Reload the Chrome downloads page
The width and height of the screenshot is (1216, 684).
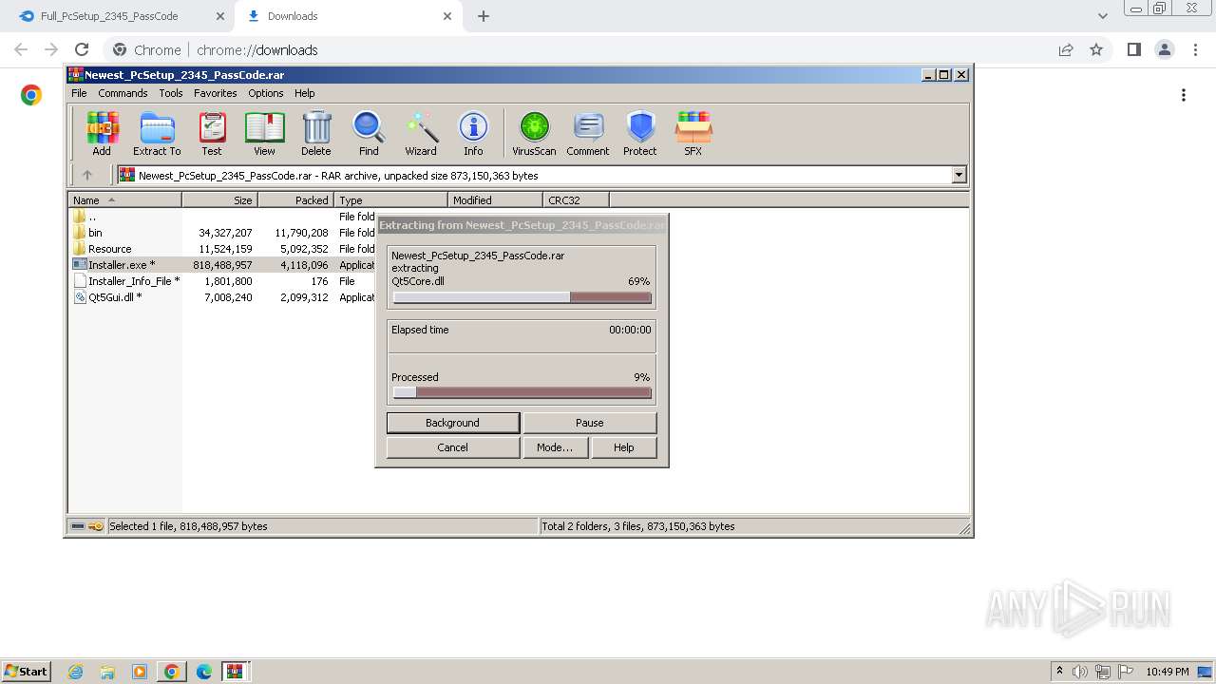pos(82,49)
